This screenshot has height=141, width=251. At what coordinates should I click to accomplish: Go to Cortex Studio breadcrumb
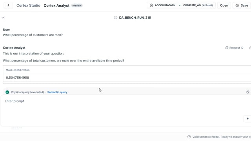click(28, 5)
